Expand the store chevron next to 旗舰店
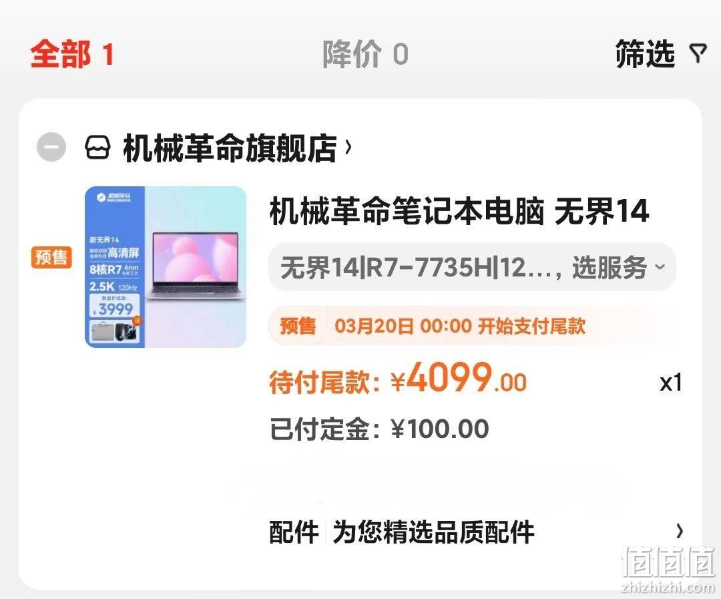 (x=348, y=148)
